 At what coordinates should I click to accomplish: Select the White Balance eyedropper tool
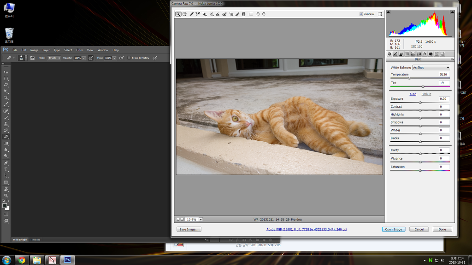click(x=191, y=14)
